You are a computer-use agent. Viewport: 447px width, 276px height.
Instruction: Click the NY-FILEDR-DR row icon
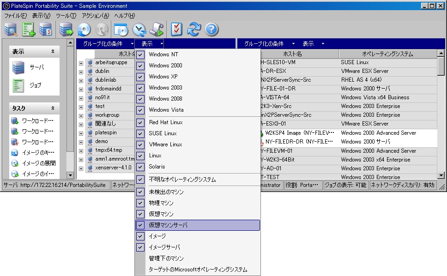pos(262,142)
